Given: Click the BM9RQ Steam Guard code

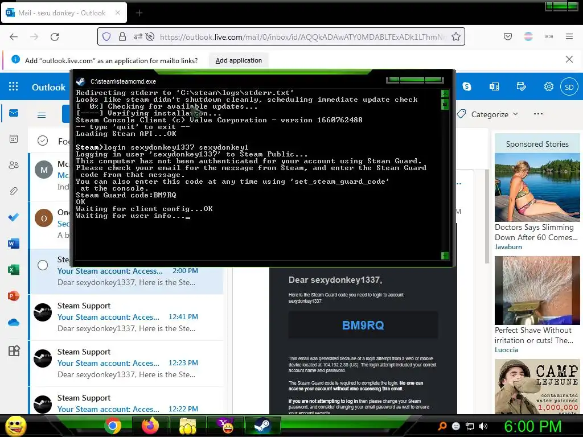Looking at the screenshot, I should point(363,325).
